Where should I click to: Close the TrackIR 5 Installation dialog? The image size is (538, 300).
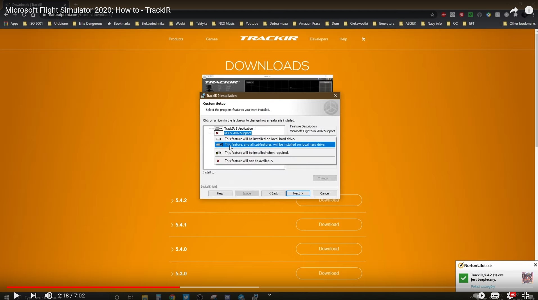pos(335,96)
